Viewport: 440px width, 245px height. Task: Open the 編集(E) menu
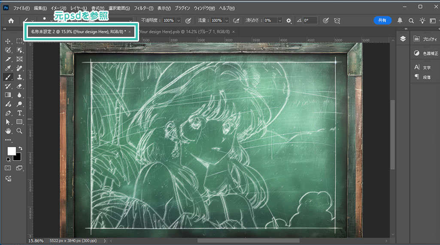click(x=40, y=8)
